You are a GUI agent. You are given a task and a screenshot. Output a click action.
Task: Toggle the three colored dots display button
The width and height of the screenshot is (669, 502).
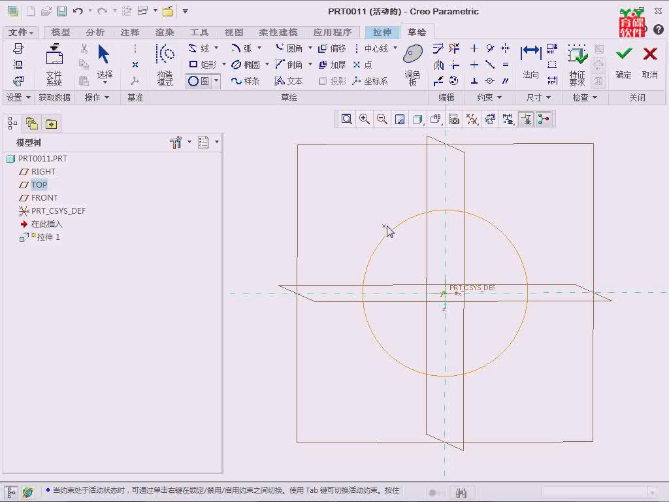coord(543,119)
